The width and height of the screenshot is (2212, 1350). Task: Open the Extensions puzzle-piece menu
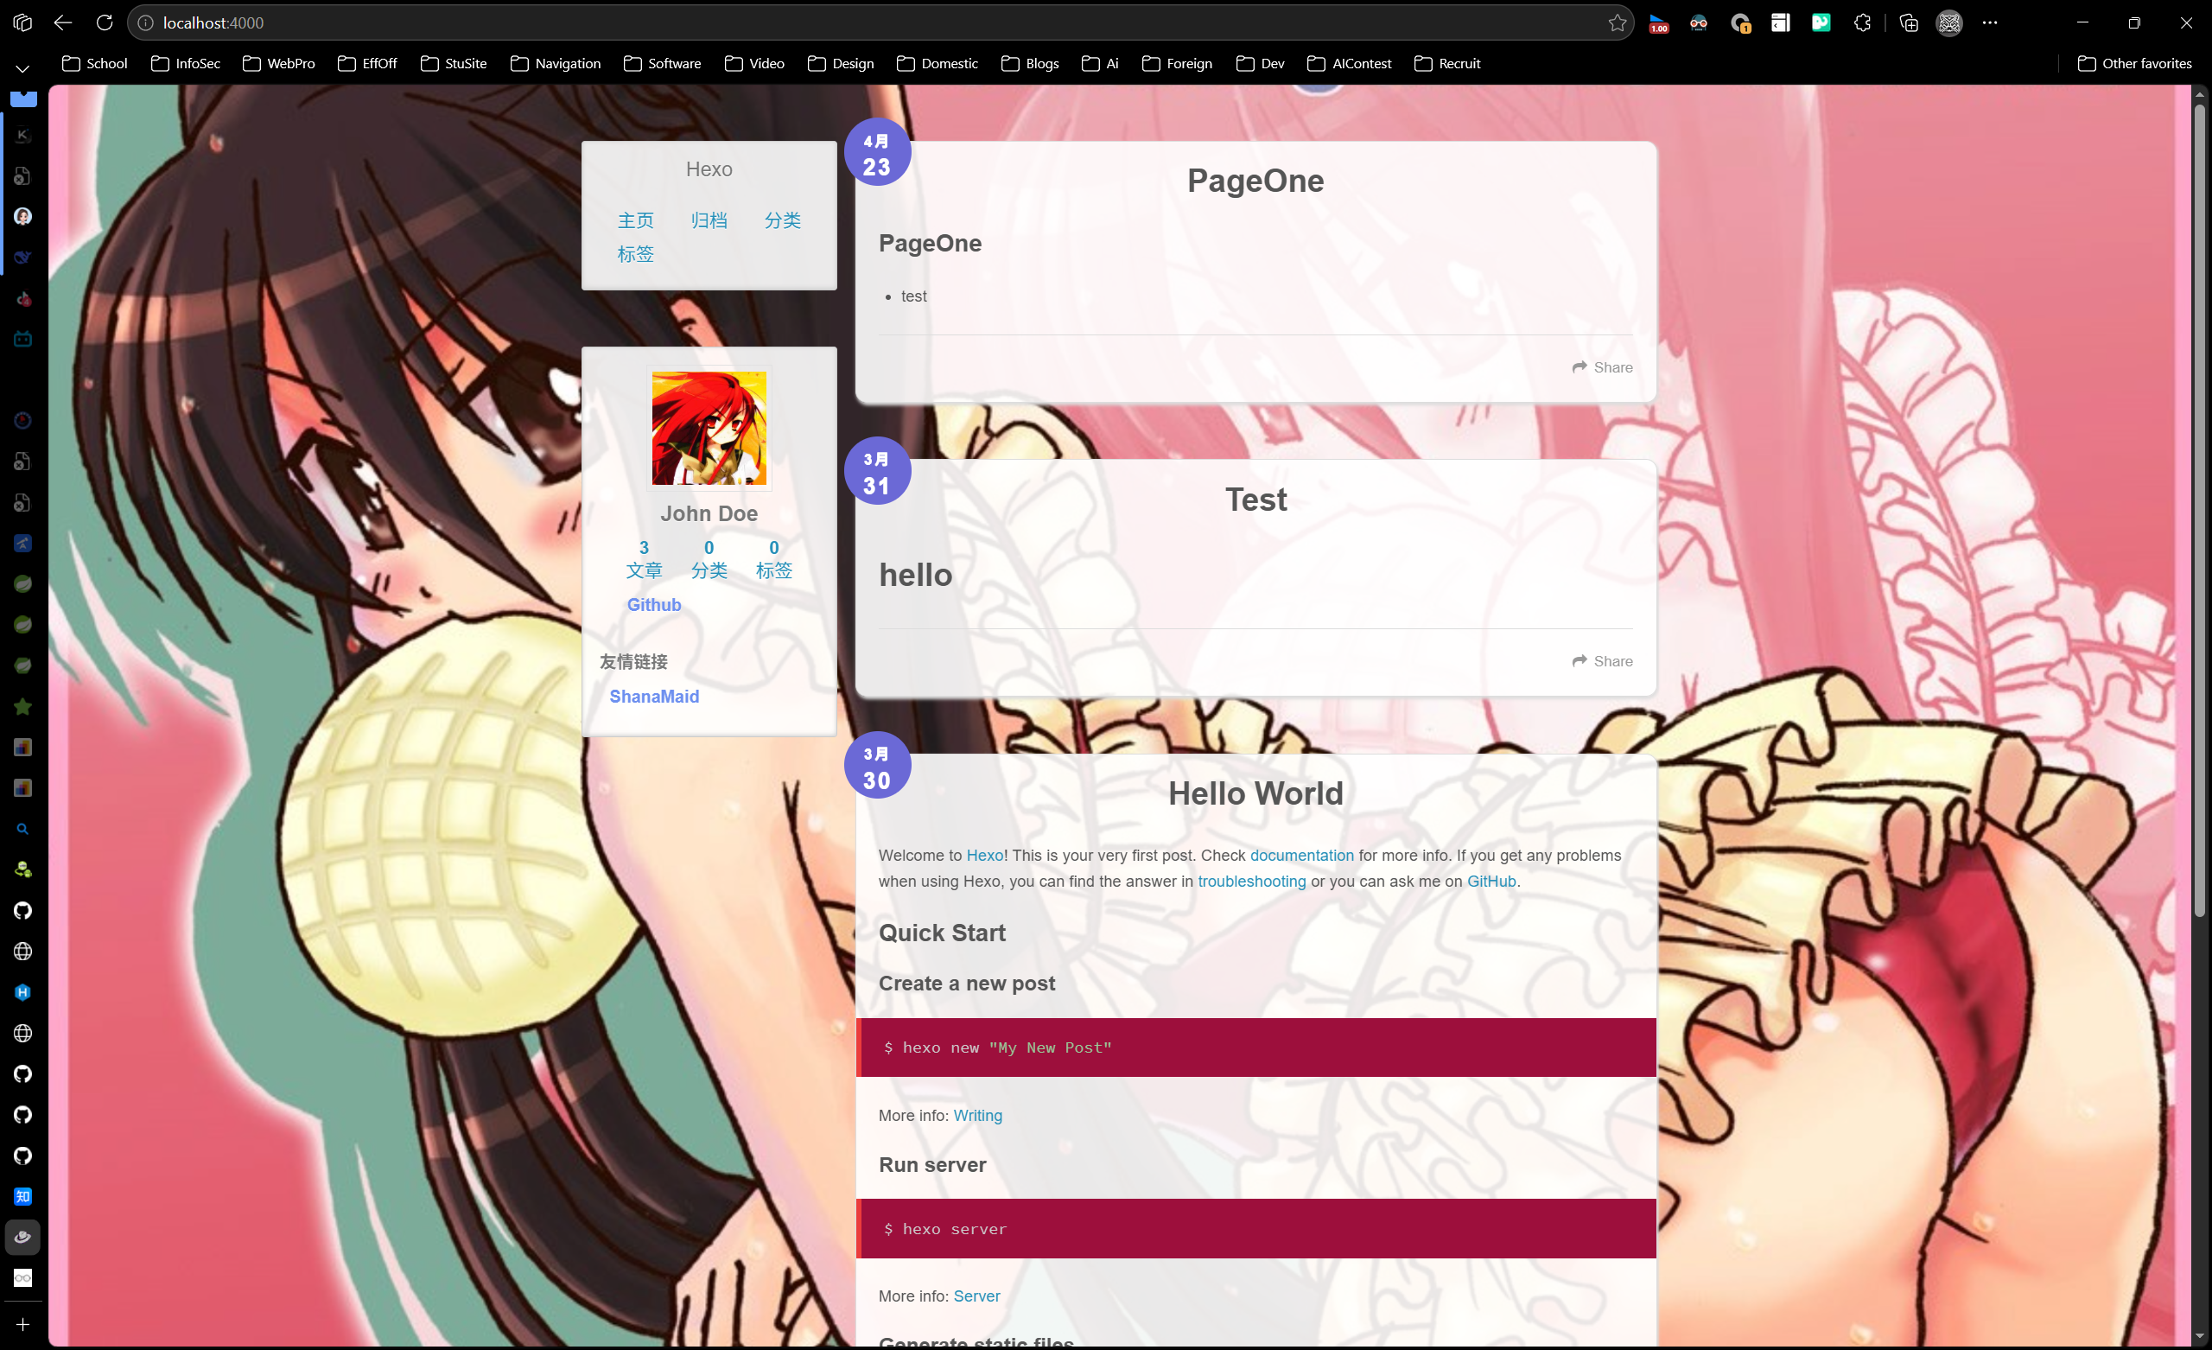point(1862,22)
